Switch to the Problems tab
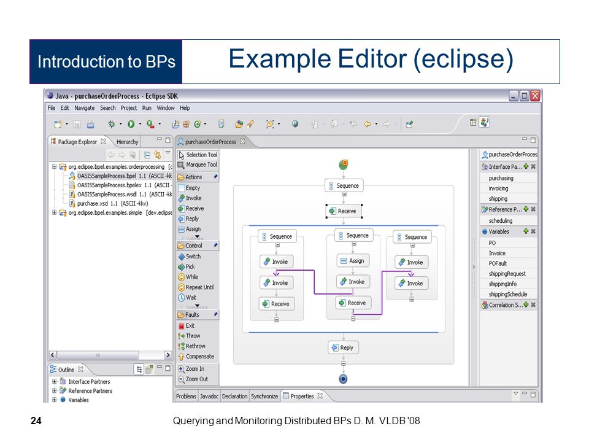The height and width of the screenshot is (442, 589). point(186,396)
